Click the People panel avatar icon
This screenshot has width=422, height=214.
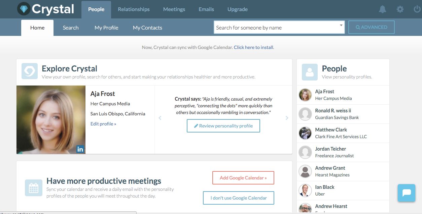310,72
